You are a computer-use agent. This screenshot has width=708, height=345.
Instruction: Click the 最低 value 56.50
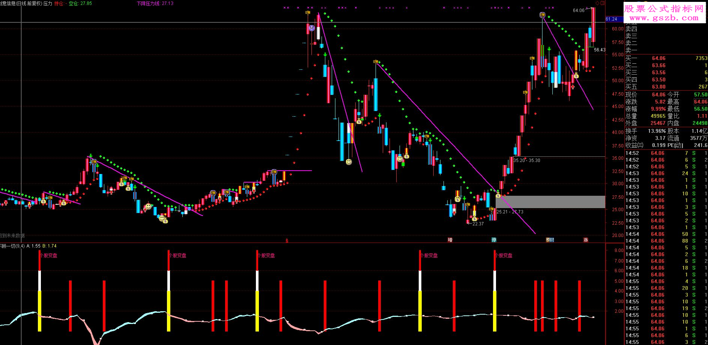700,109
